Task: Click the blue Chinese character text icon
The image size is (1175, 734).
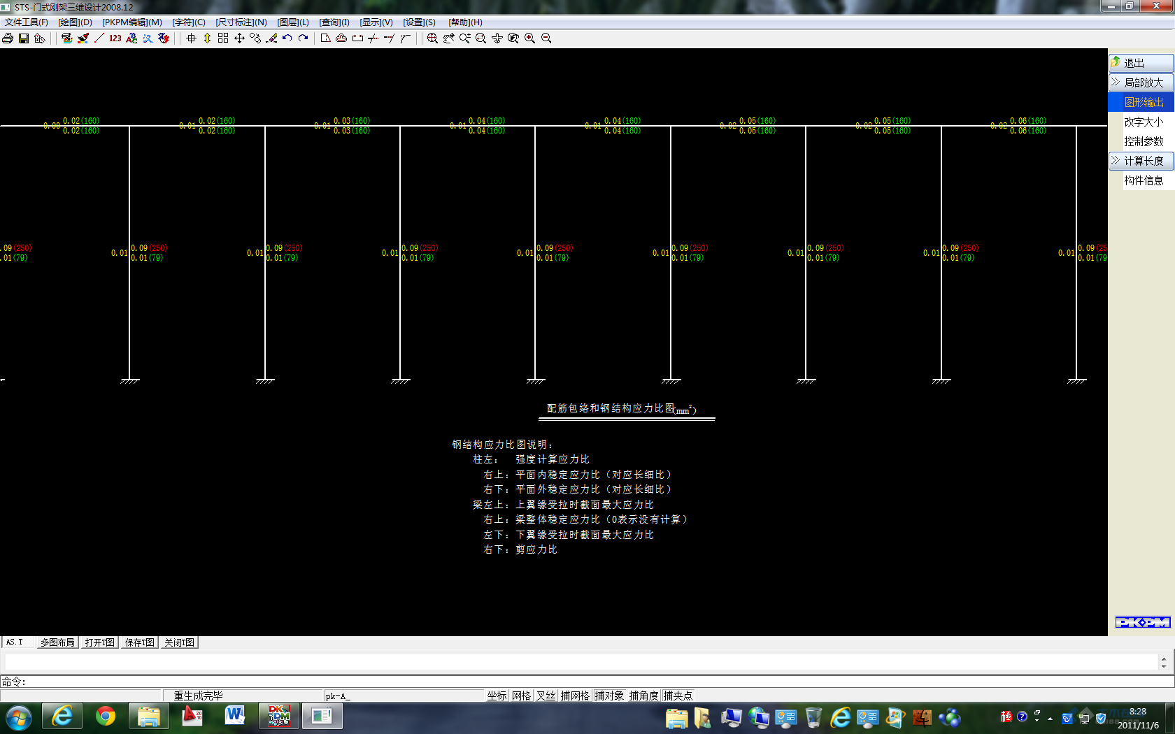Action: click(x=148, y=38)
